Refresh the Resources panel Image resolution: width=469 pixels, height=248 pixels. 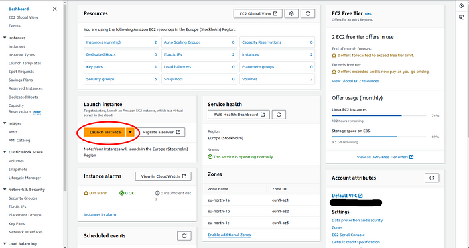pos(308,14)
